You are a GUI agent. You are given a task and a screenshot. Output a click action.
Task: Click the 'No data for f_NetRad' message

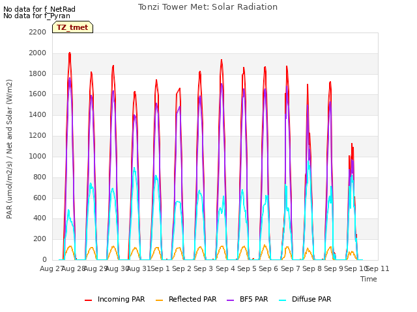coord(39,9)
